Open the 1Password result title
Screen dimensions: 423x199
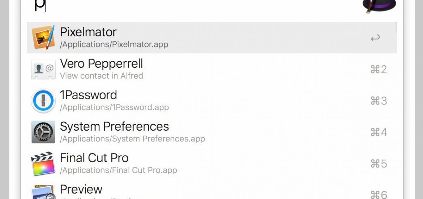pos(89,95)
